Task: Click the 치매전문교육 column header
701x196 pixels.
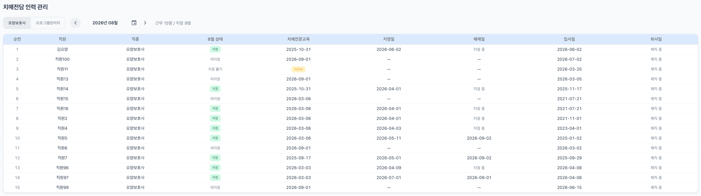Action: [298, 39]
